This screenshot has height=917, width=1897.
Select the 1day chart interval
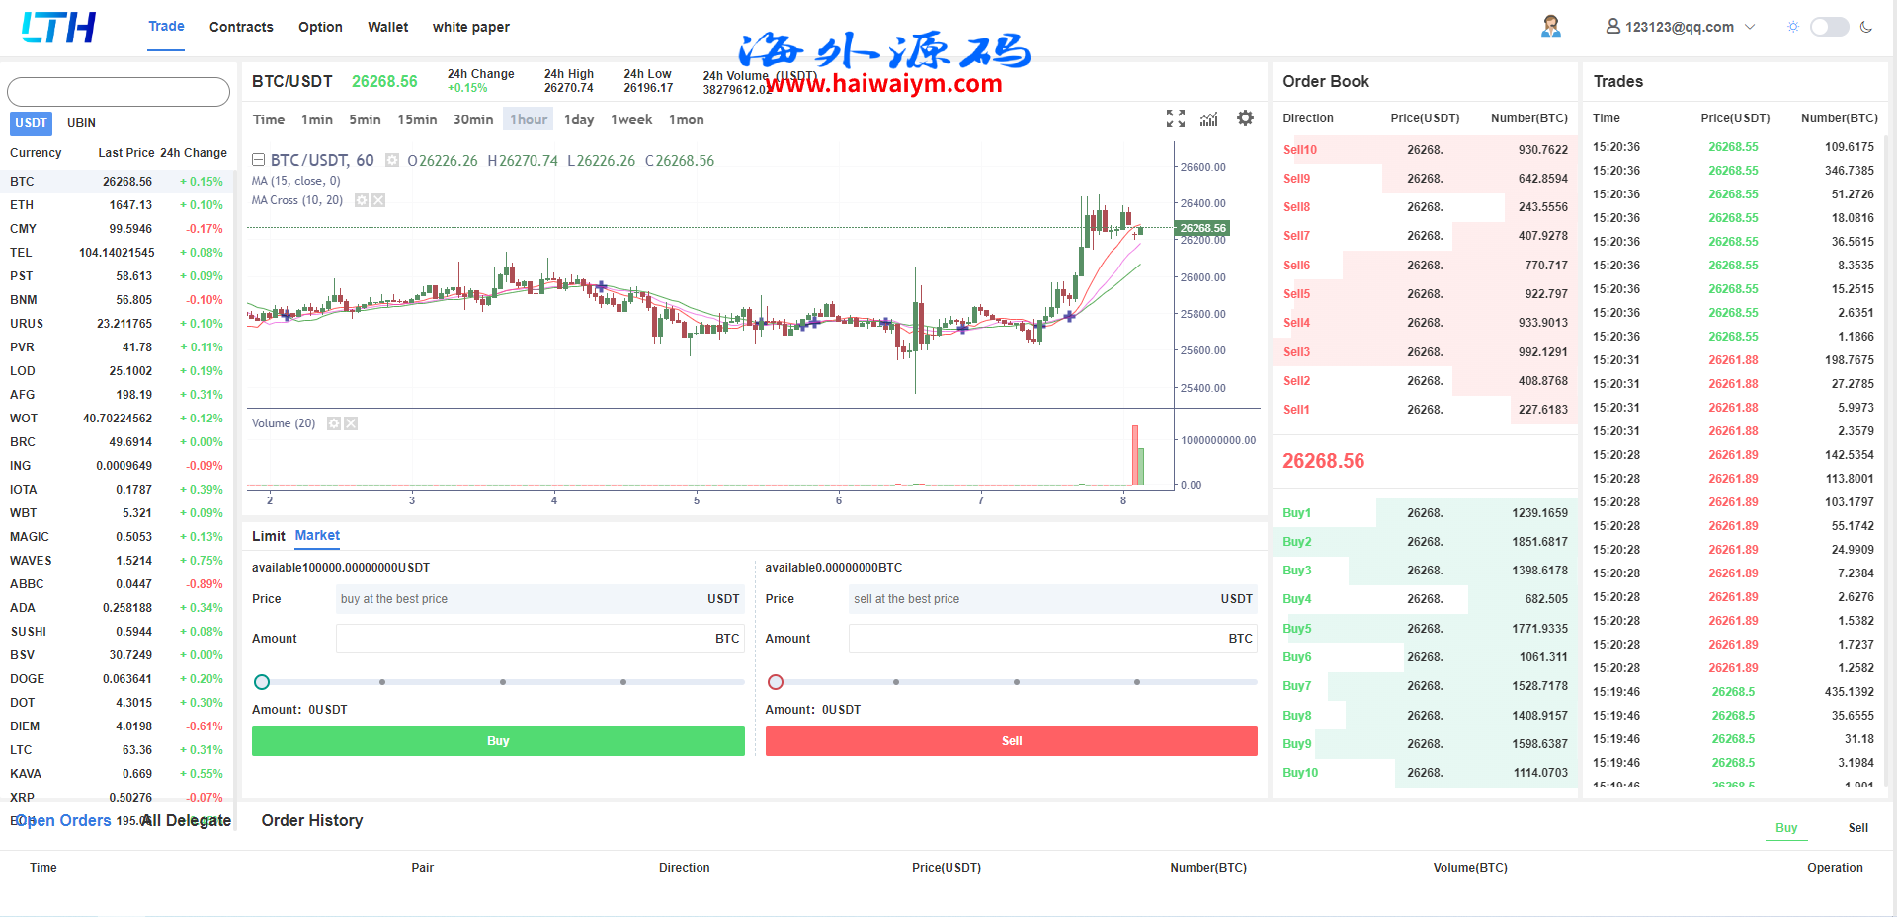(579, 119)
